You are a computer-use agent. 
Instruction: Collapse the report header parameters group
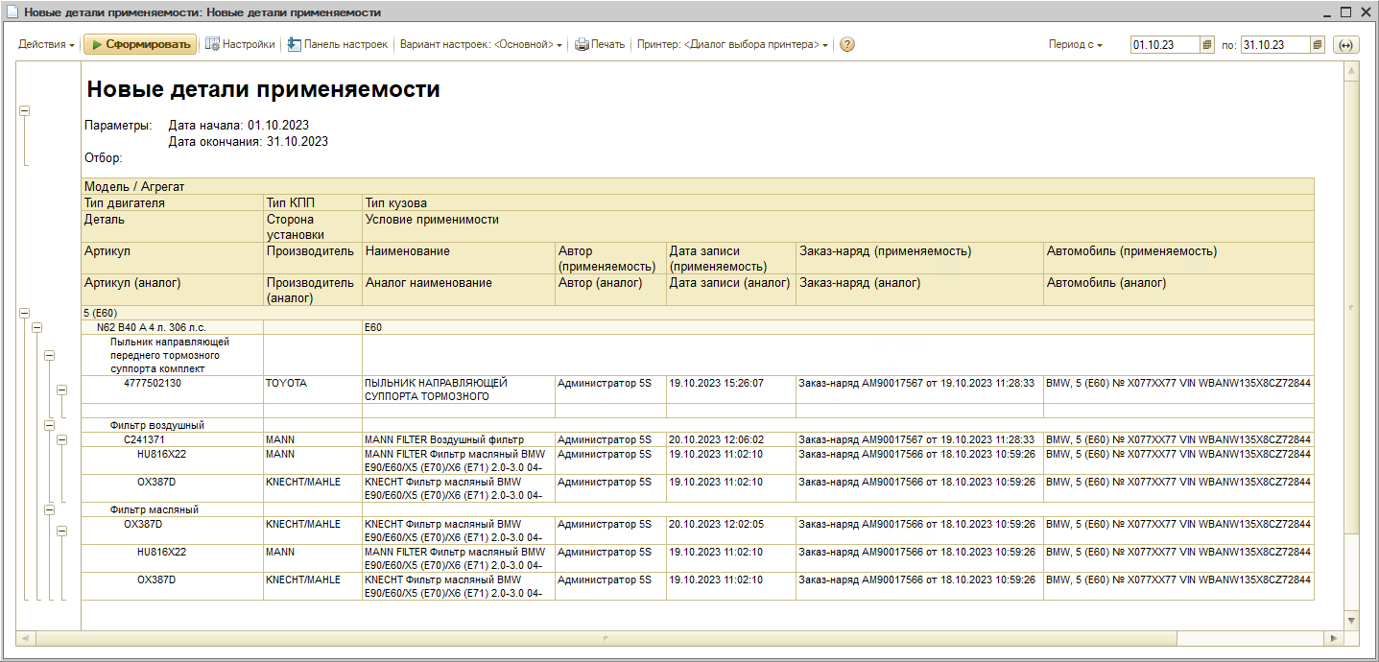(25, 110)
